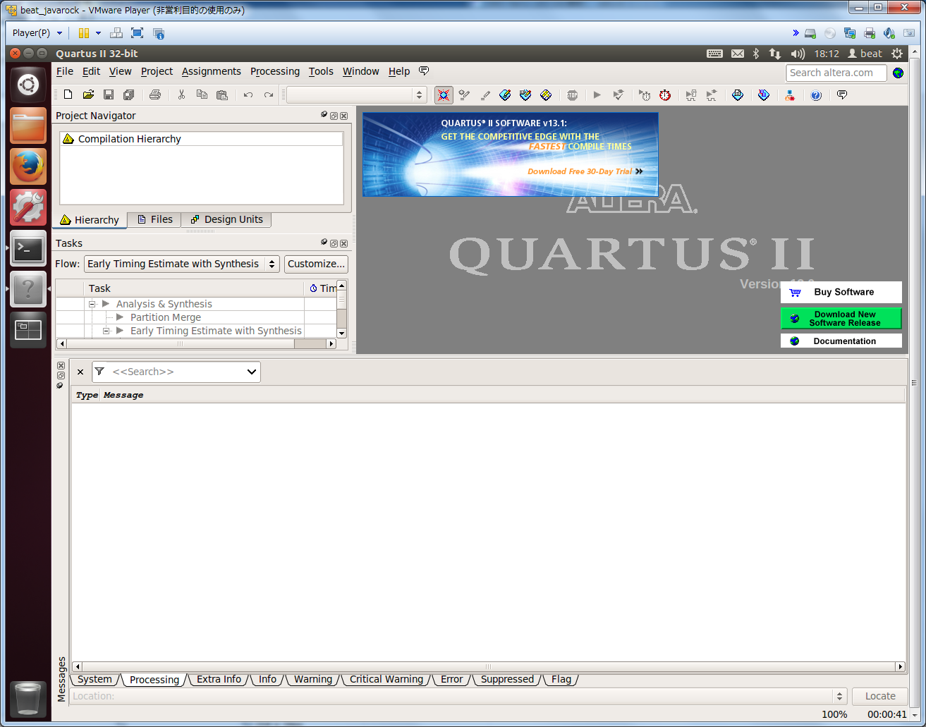
Task: Switch to the Critical Warning messages tab
Action: pyautogui.click(x=386, y=679)
